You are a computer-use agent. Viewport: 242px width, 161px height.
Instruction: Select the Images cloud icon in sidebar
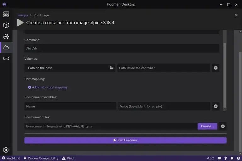pos(6,47)
